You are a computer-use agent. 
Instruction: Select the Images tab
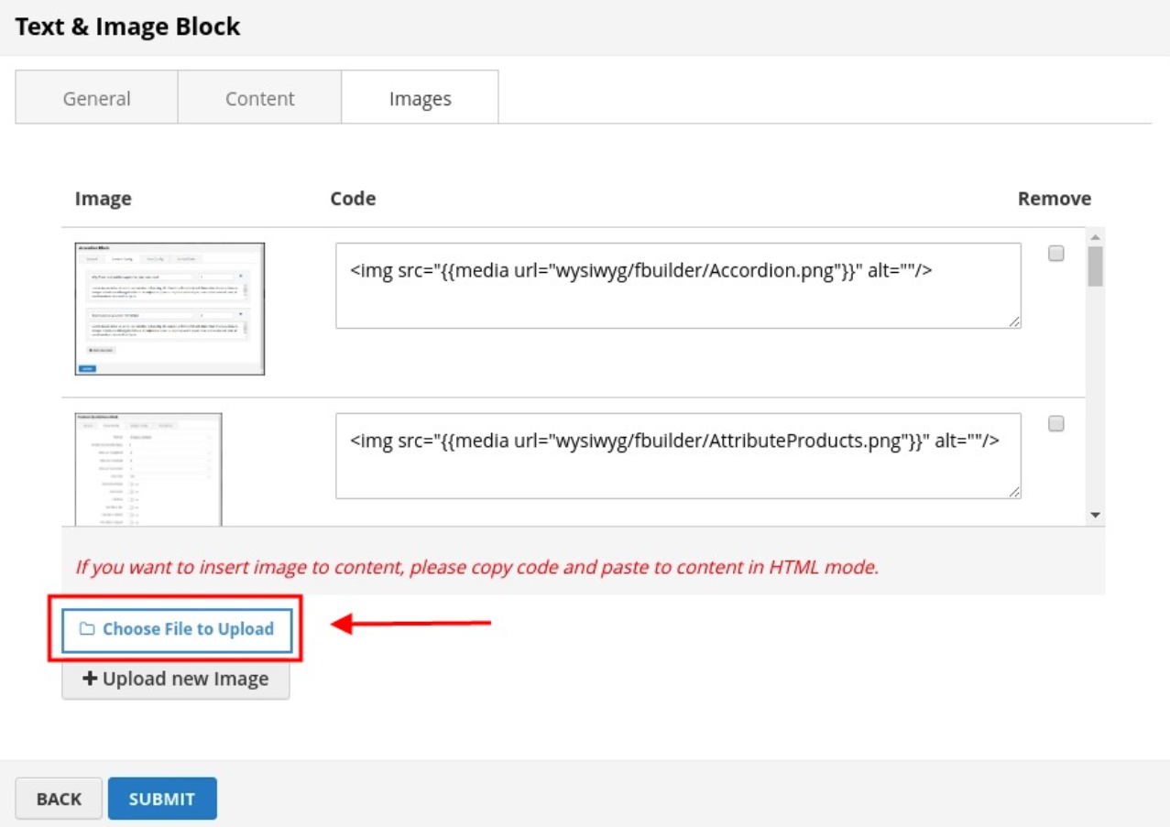tap(420, 98)
